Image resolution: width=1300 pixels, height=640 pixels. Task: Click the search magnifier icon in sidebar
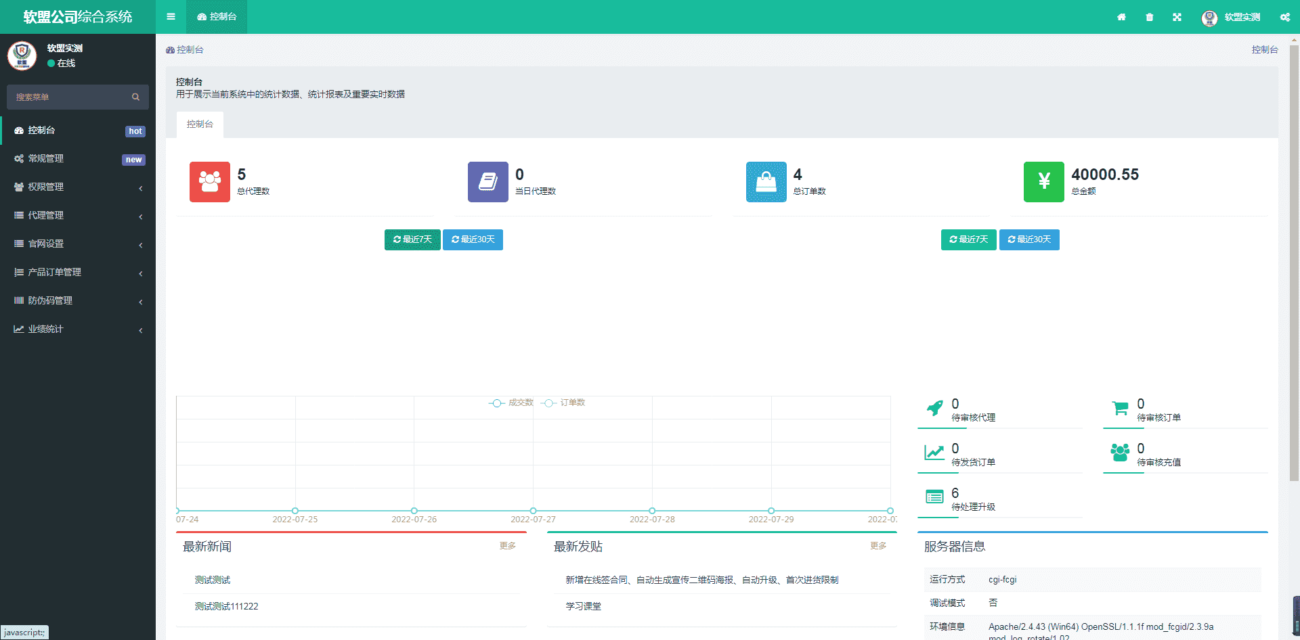pos(135,97)
